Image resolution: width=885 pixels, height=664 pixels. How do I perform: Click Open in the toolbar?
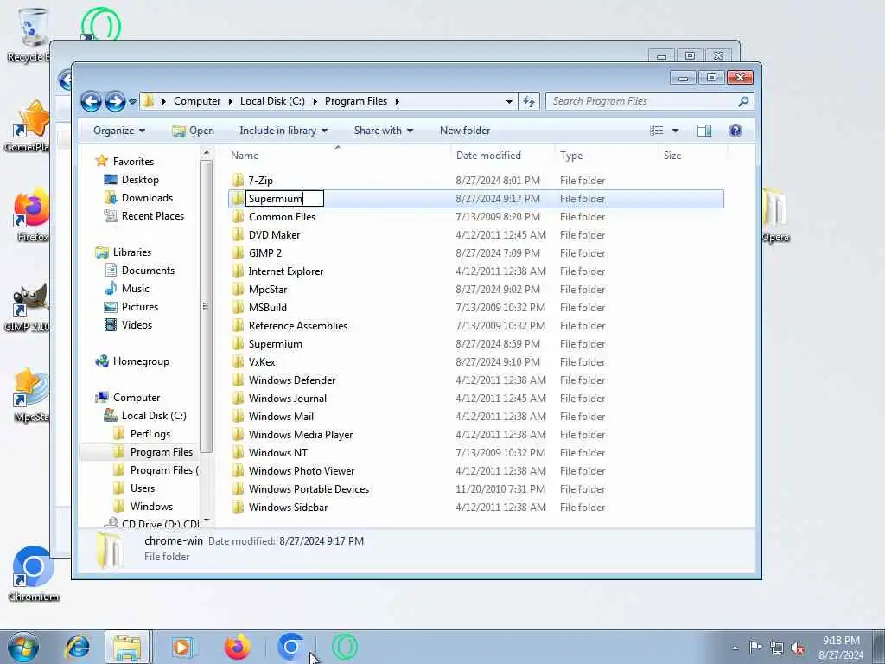pyautogui.click(x=193, y=131)
